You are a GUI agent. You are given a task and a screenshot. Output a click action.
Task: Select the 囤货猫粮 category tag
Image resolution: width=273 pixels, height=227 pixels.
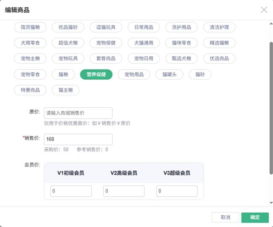(30, 27)
